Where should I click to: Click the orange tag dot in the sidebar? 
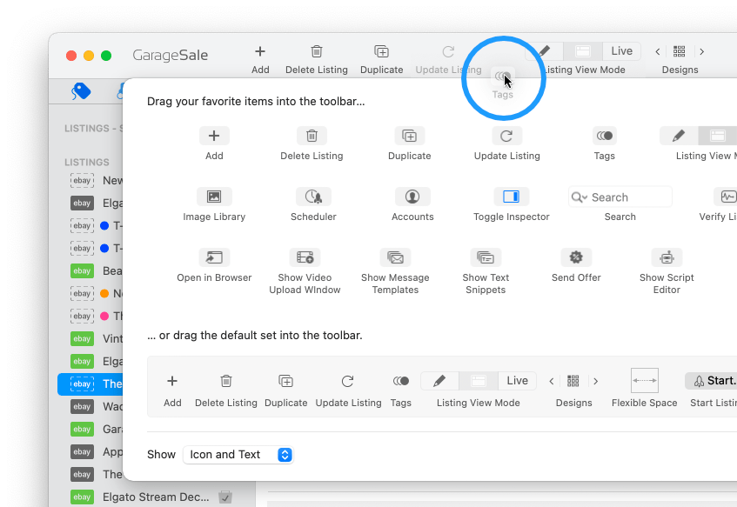(104, 294)
